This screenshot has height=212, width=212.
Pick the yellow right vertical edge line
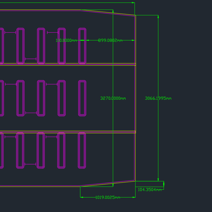pyautogui.click(x=135, y=98)
